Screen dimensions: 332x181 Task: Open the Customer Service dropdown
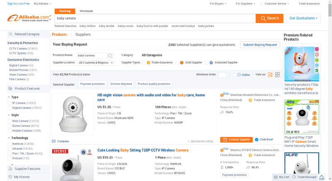click(277, 4)
